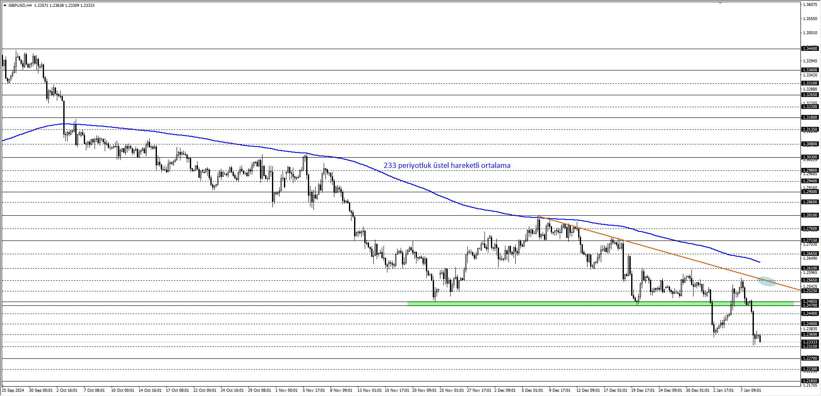The height and width of the screenshot is (396, 821).
Task: Select the light blue ellipse marker
Action: click(x=767, y=282)
